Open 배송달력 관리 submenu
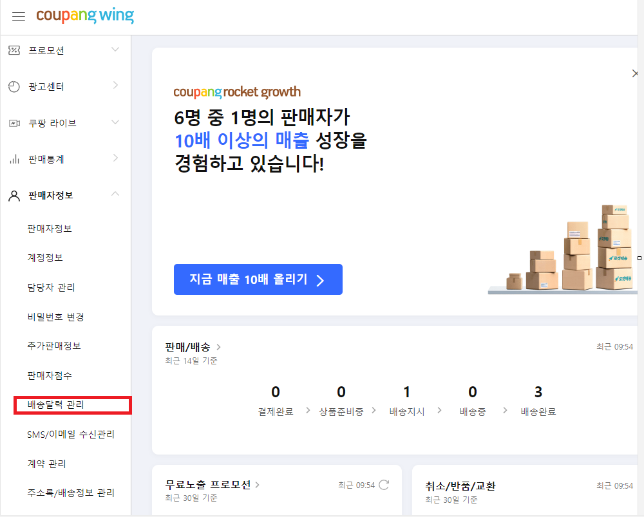Image resolution: width=644 pixels, height=517 pixels. pos(55,405)
